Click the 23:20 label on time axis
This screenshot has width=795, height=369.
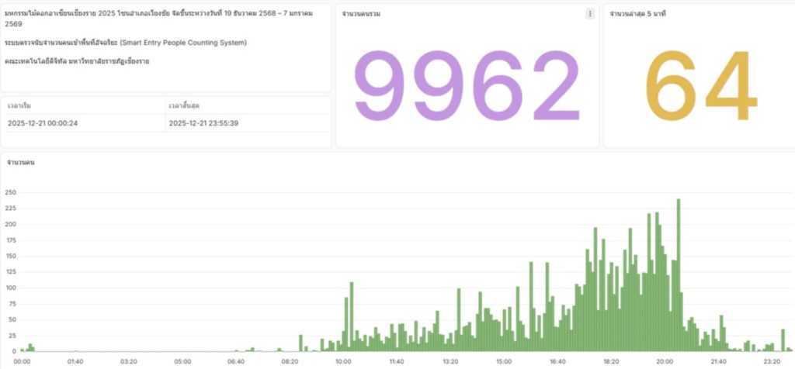coord(771,361)
